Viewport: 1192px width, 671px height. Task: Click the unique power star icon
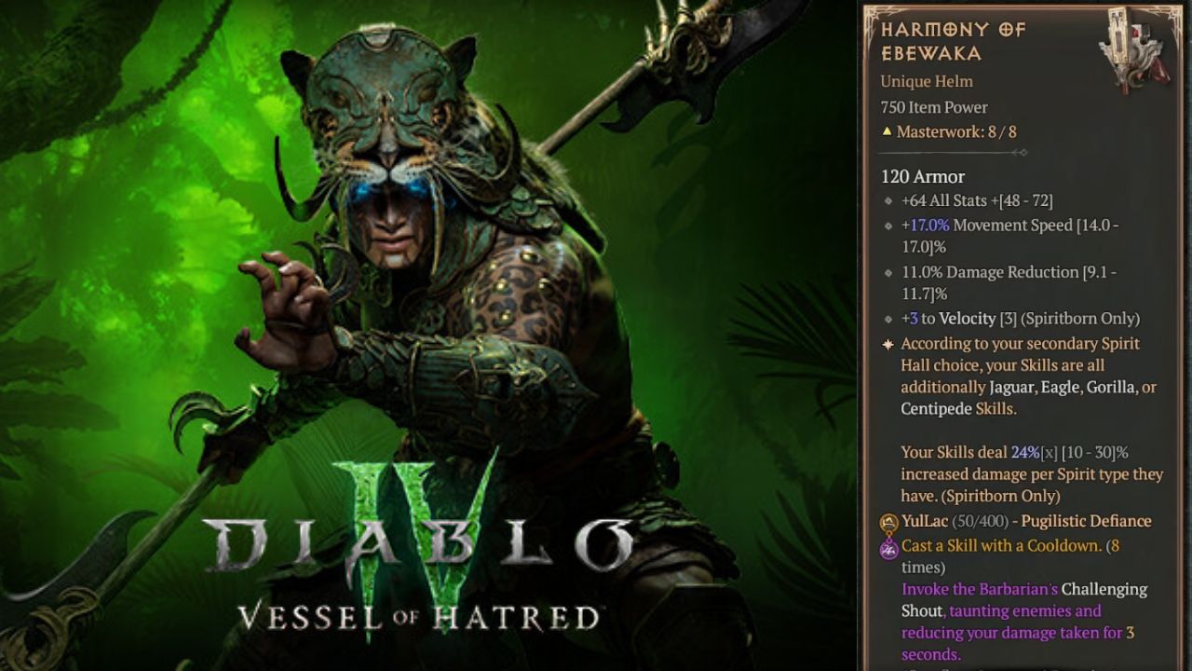tap(887, 344)
